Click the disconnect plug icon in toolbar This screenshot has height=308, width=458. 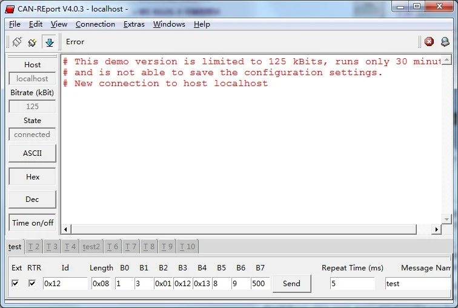[32, 42]
